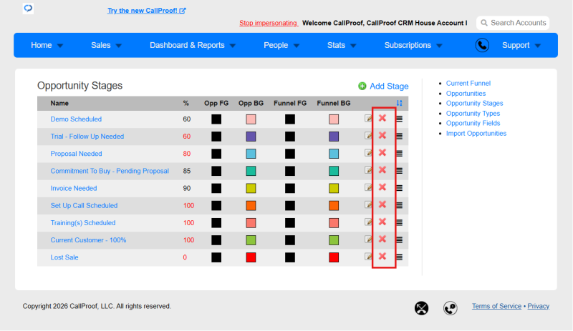The height and width of the screenshot is (331, 573).
Task: Click the green Add Stage plus icon
Action: point(362,86)
